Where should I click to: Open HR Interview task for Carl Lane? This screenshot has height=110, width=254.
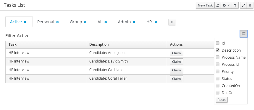pyautogui.click(x=19, y=70)
